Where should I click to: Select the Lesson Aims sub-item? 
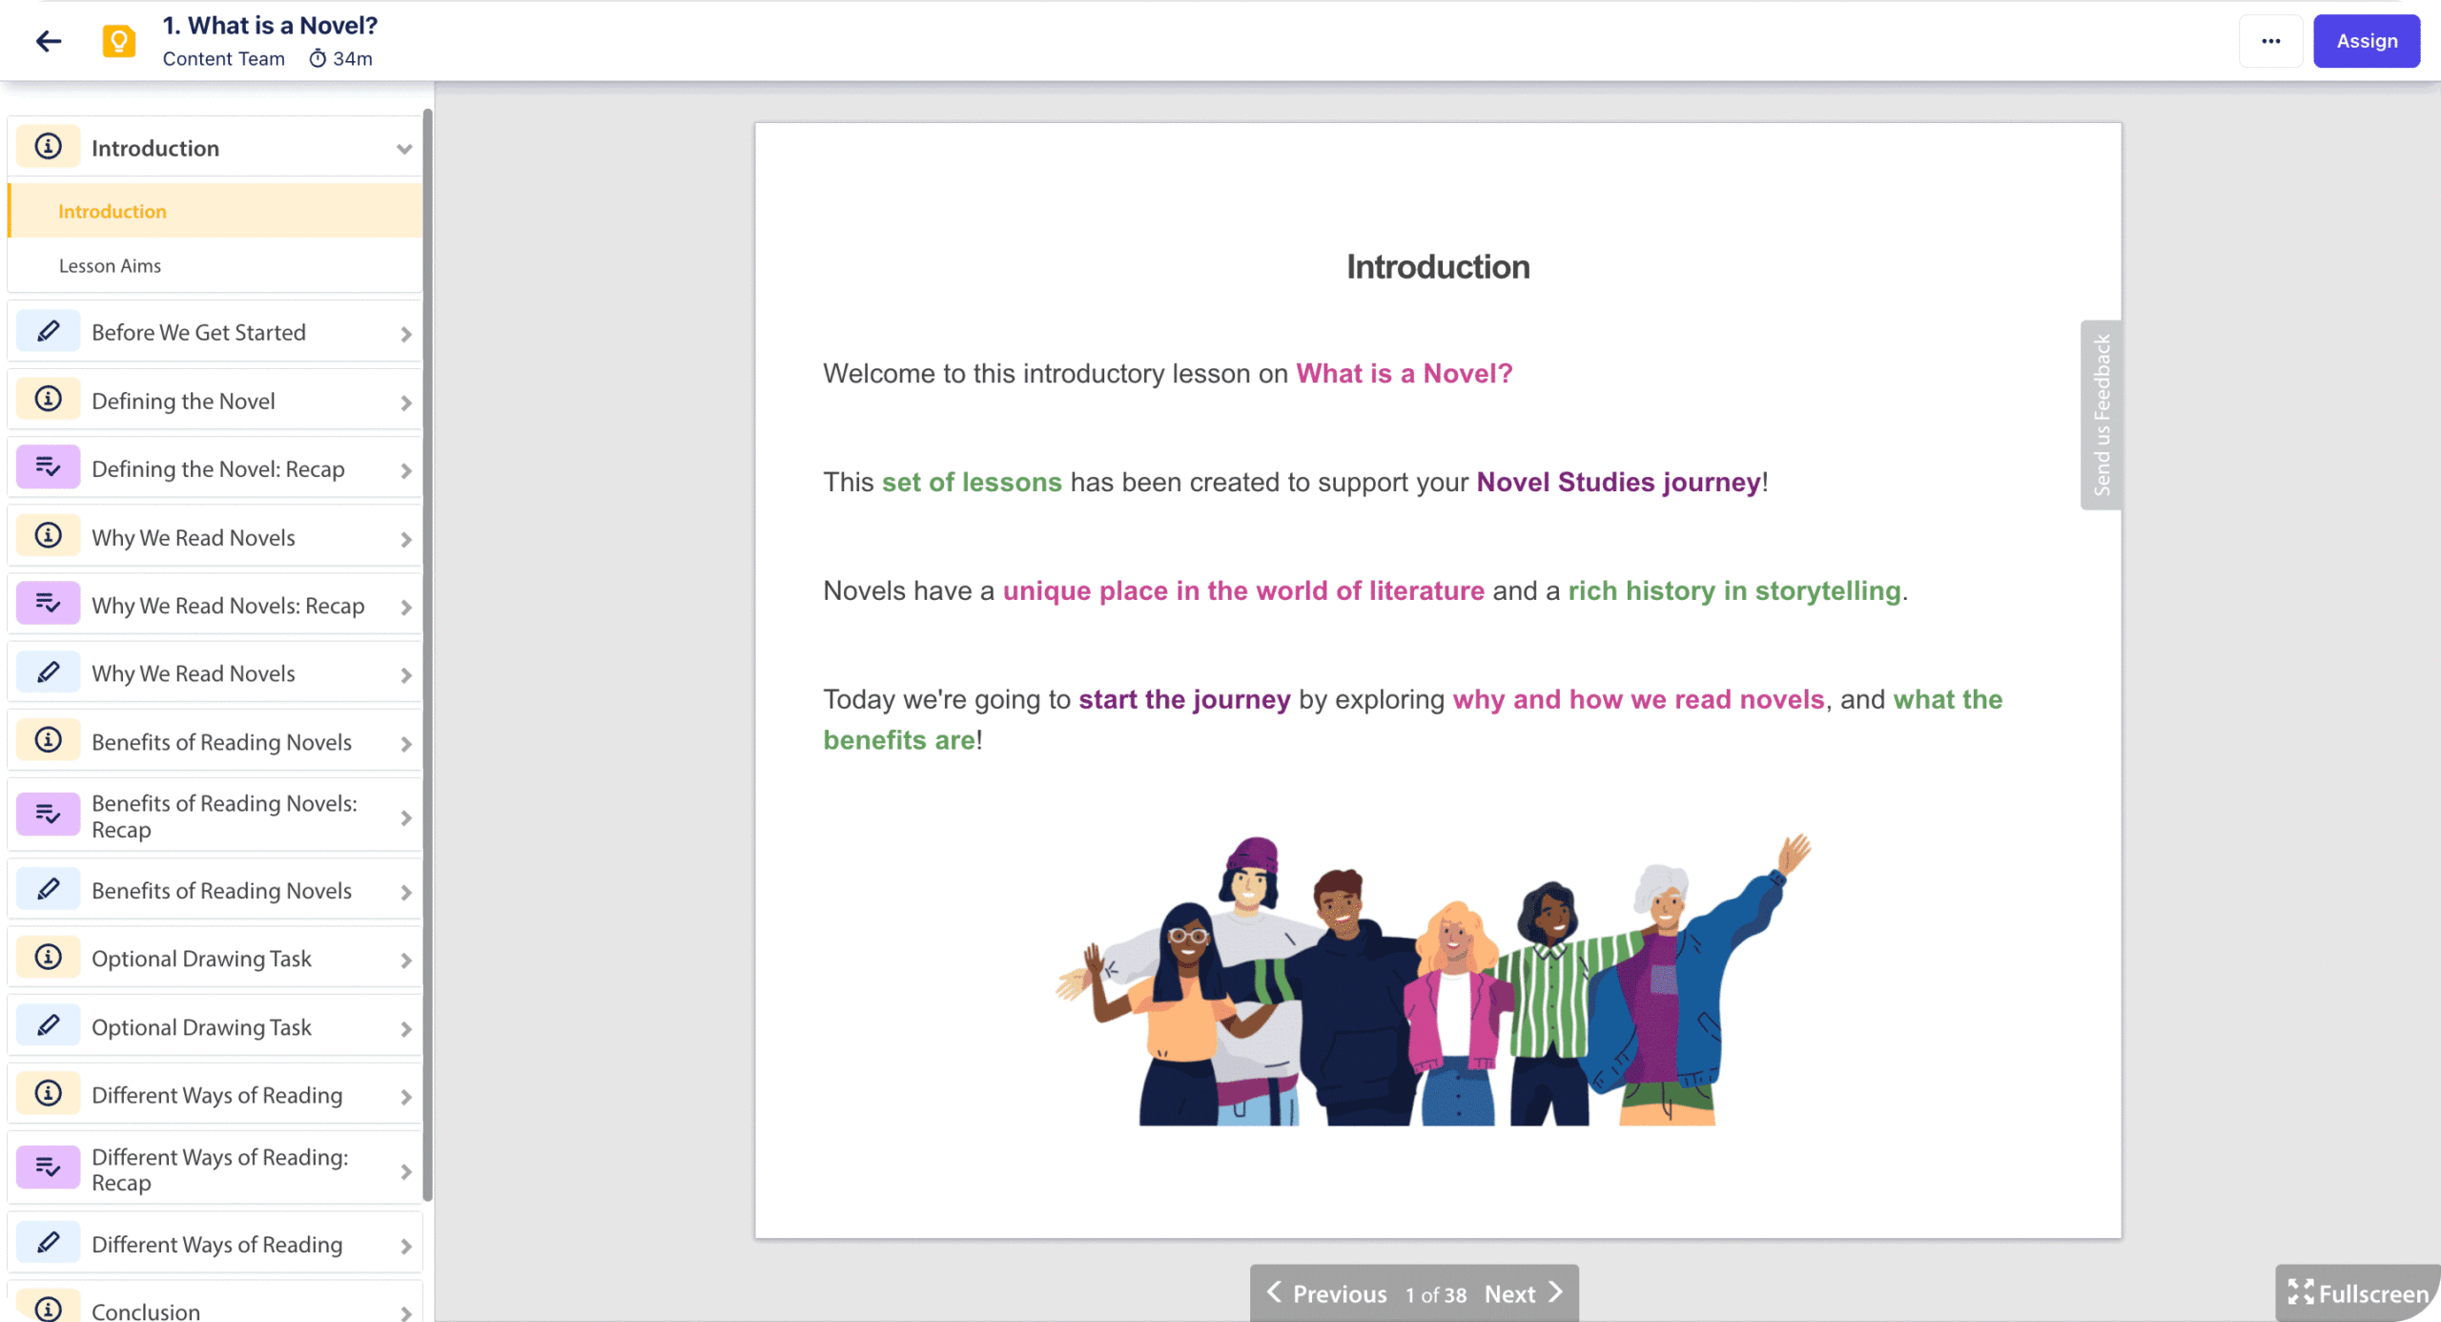pyautogui.click(x=110, y=266)
